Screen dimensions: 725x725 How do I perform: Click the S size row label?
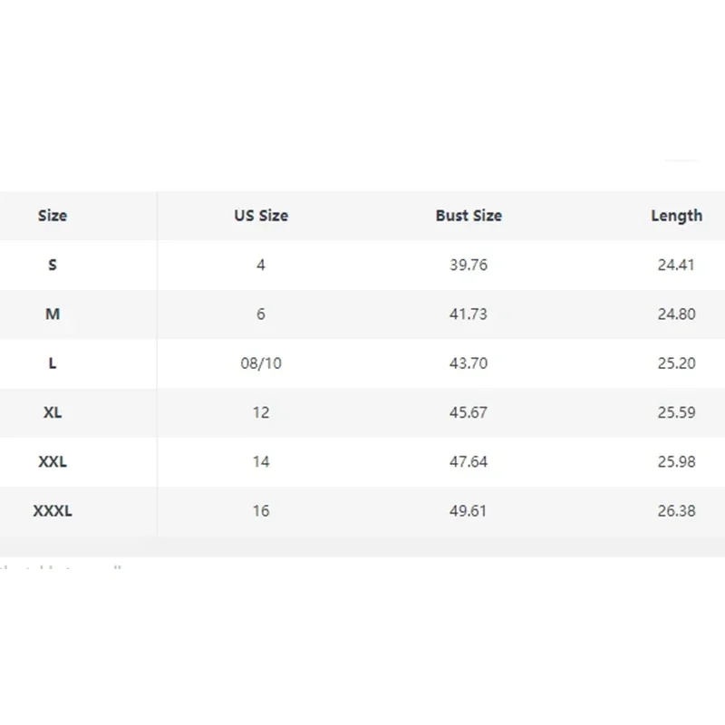(53, 265)
